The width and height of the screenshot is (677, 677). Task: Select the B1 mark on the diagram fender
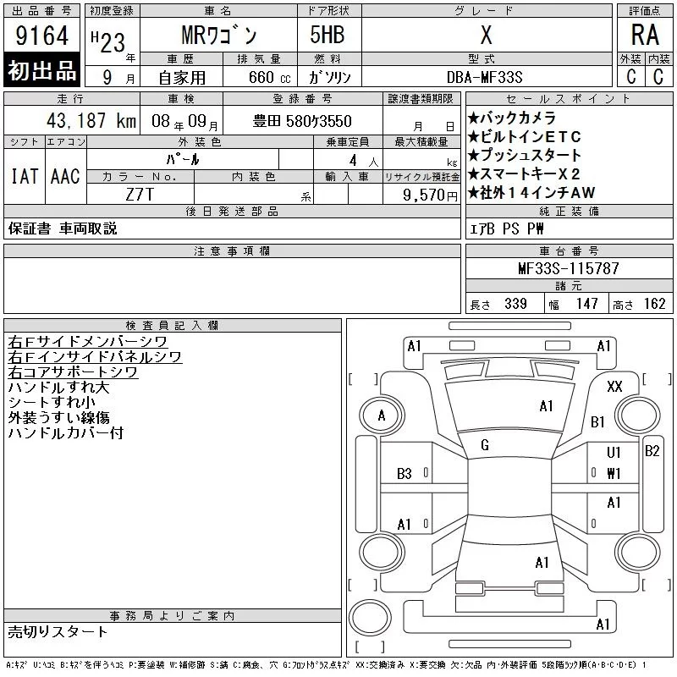598,421
